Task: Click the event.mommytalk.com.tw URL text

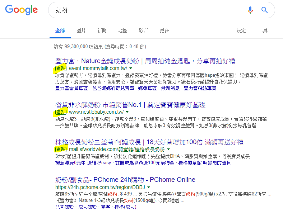Action: 98,68
